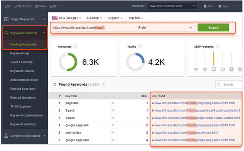Click the Open project folder icon

[x=220, y=6]
